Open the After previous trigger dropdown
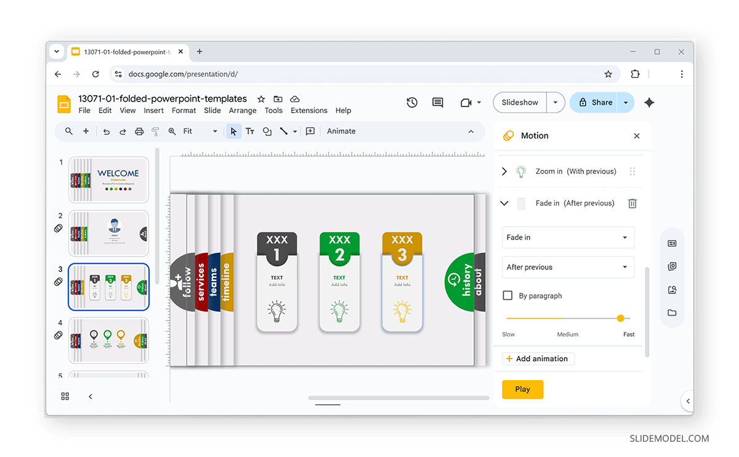 point(567,267)
